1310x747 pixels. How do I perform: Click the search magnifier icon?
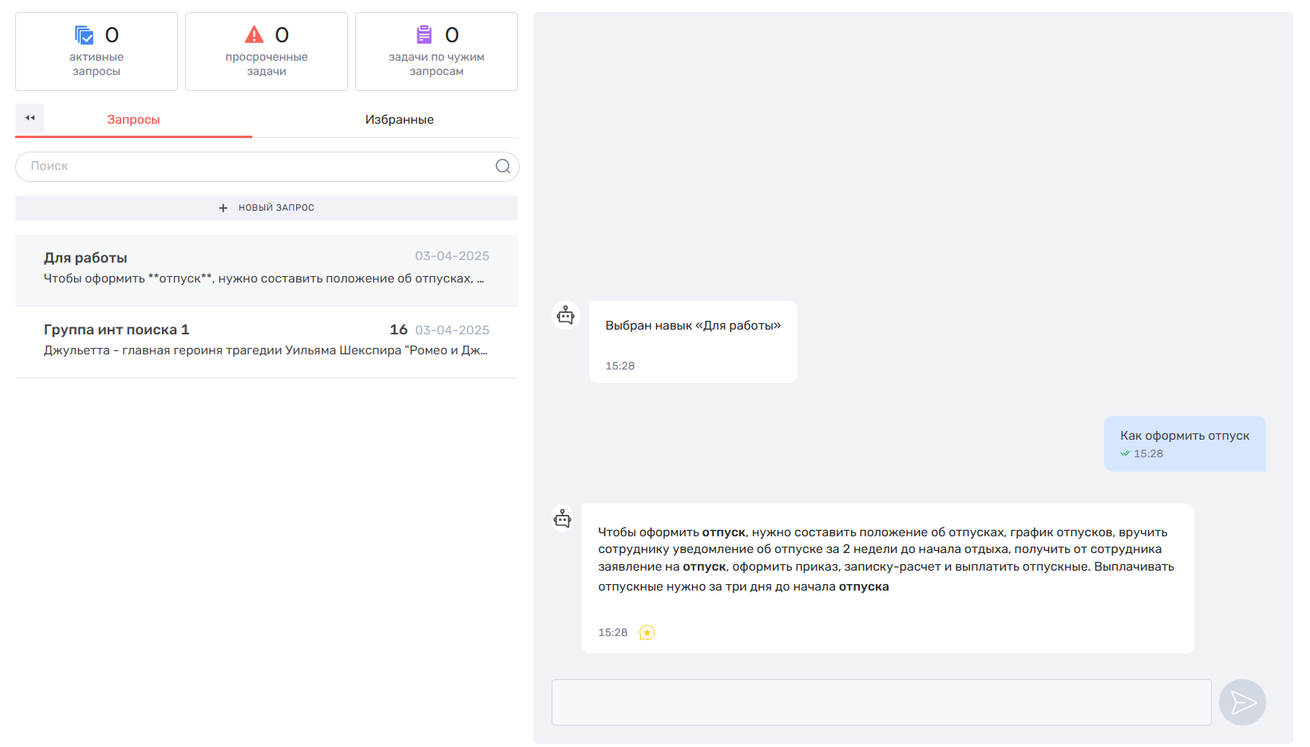(503, 166)
